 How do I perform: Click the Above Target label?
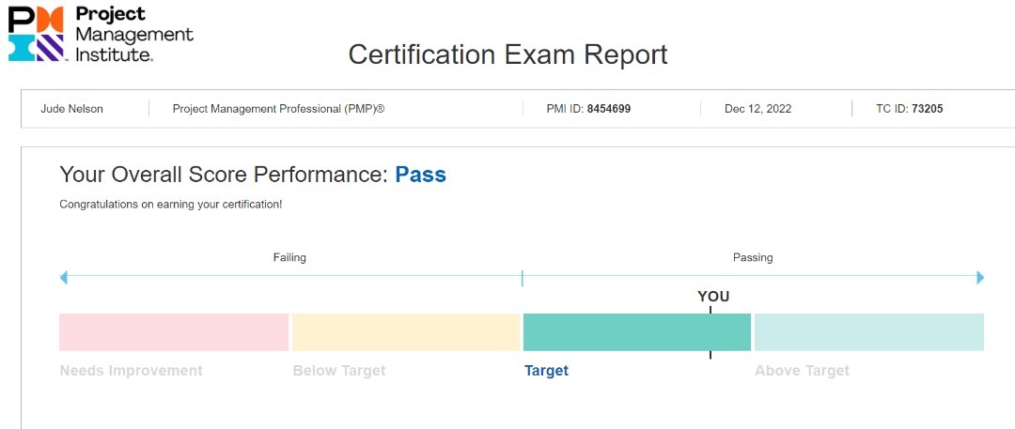tap(802, 371)
